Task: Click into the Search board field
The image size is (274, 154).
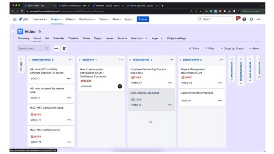Action: point(34,48)
